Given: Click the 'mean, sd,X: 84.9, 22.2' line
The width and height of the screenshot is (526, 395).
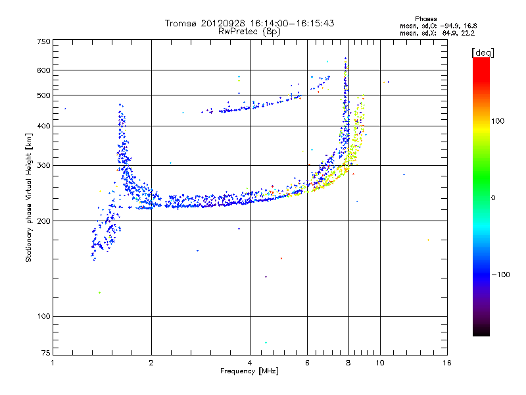Looking at the screenshot, I should (x=437, y=33).
